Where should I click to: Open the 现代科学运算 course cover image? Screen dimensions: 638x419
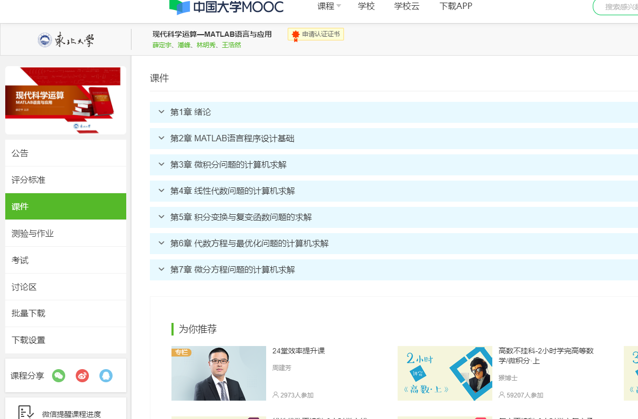[x=66, y=100]
